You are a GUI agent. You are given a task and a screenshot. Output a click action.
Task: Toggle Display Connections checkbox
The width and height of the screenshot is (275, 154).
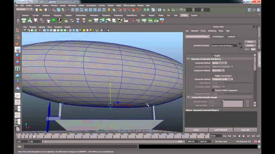(213, 76)
